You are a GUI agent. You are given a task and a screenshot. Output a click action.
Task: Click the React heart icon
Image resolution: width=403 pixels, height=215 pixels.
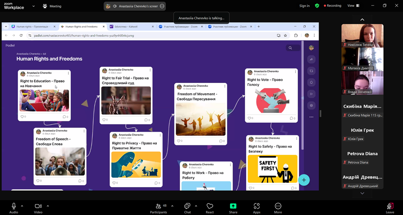coord(209,206)
